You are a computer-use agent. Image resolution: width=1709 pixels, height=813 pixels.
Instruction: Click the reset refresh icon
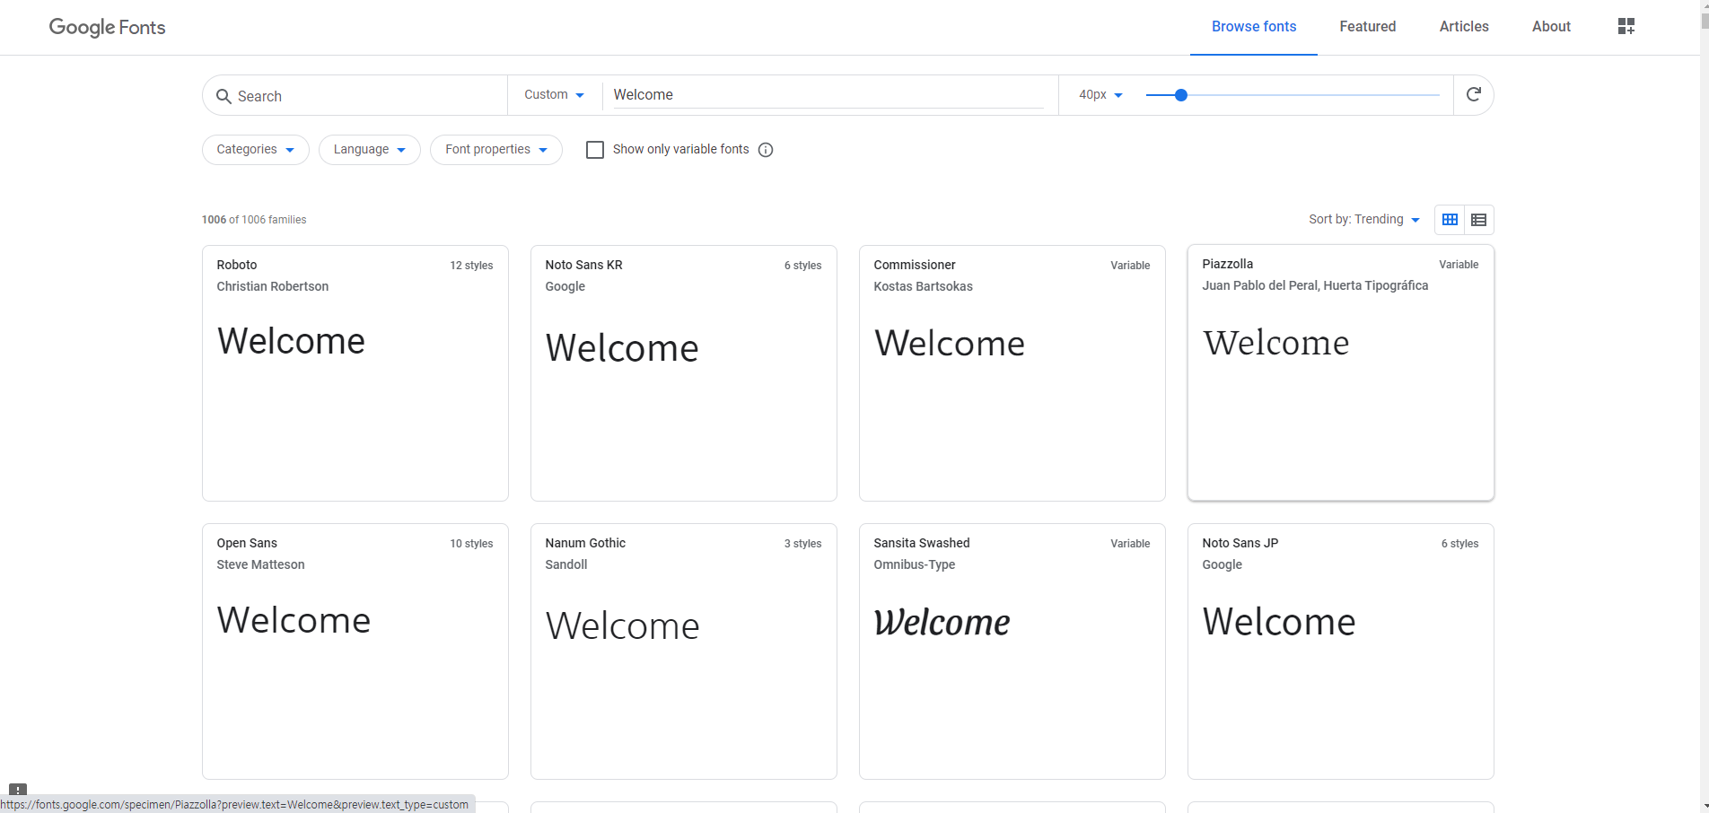tap(1473, 94)
